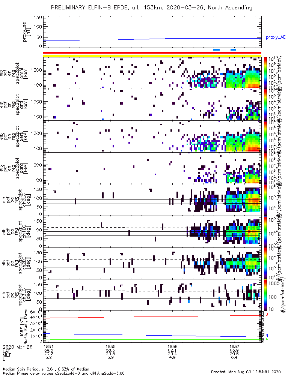The image size is (291, 375).
Task: Click the green East line in IGRF panel
Action: [152, 339]
